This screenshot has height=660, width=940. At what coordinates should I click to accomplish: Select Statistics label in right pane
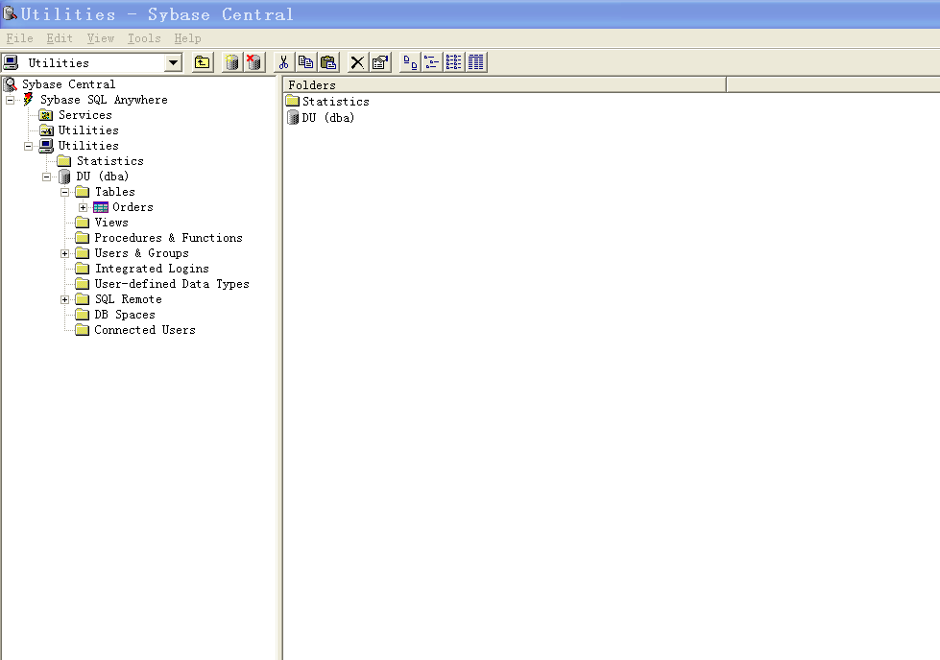[x=336, y=102]
